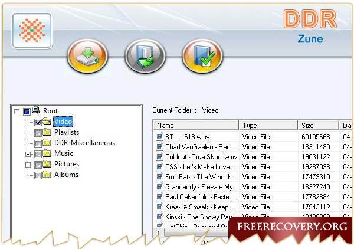Select the Video tree item label
The width and height of the screenshot is (354, 249).
tap(63, 122)
